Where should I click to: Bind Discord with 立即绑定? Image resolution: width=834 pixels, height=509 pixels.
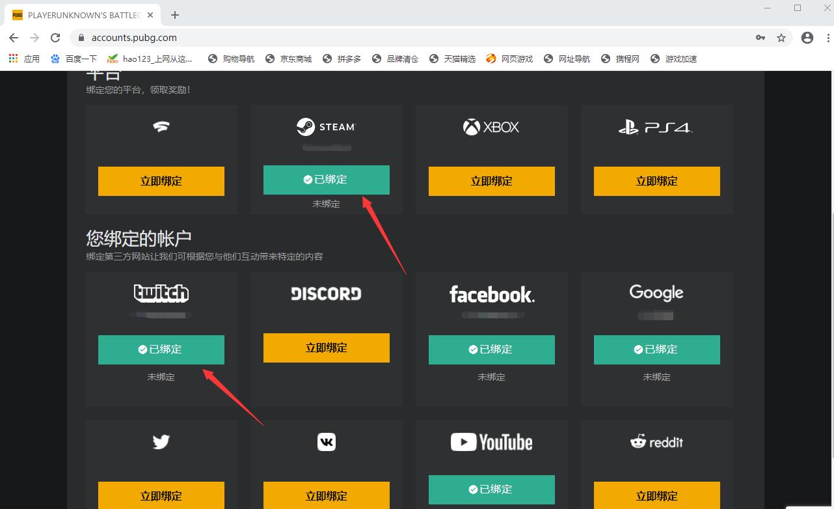click(x=327, y=348)
